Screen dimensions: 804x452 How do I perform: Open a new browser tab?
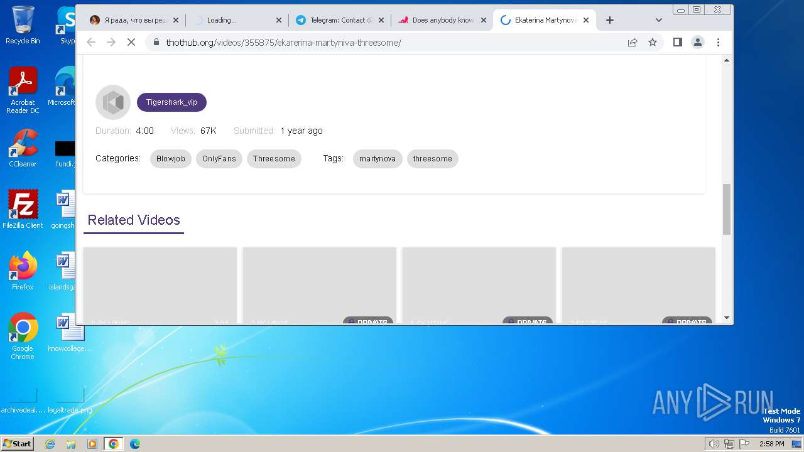609,20
